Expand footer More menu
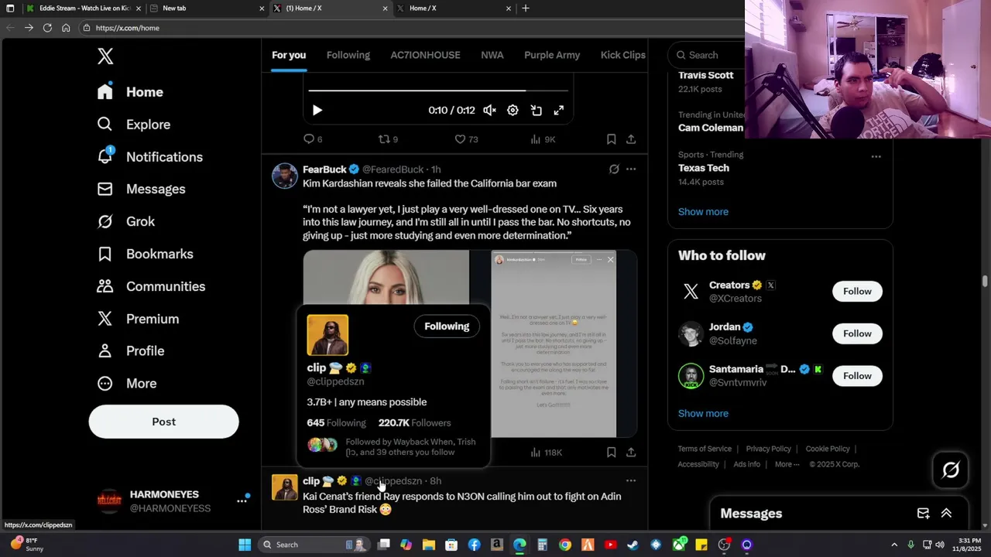991x557 pixels. (x=787, y=464)
